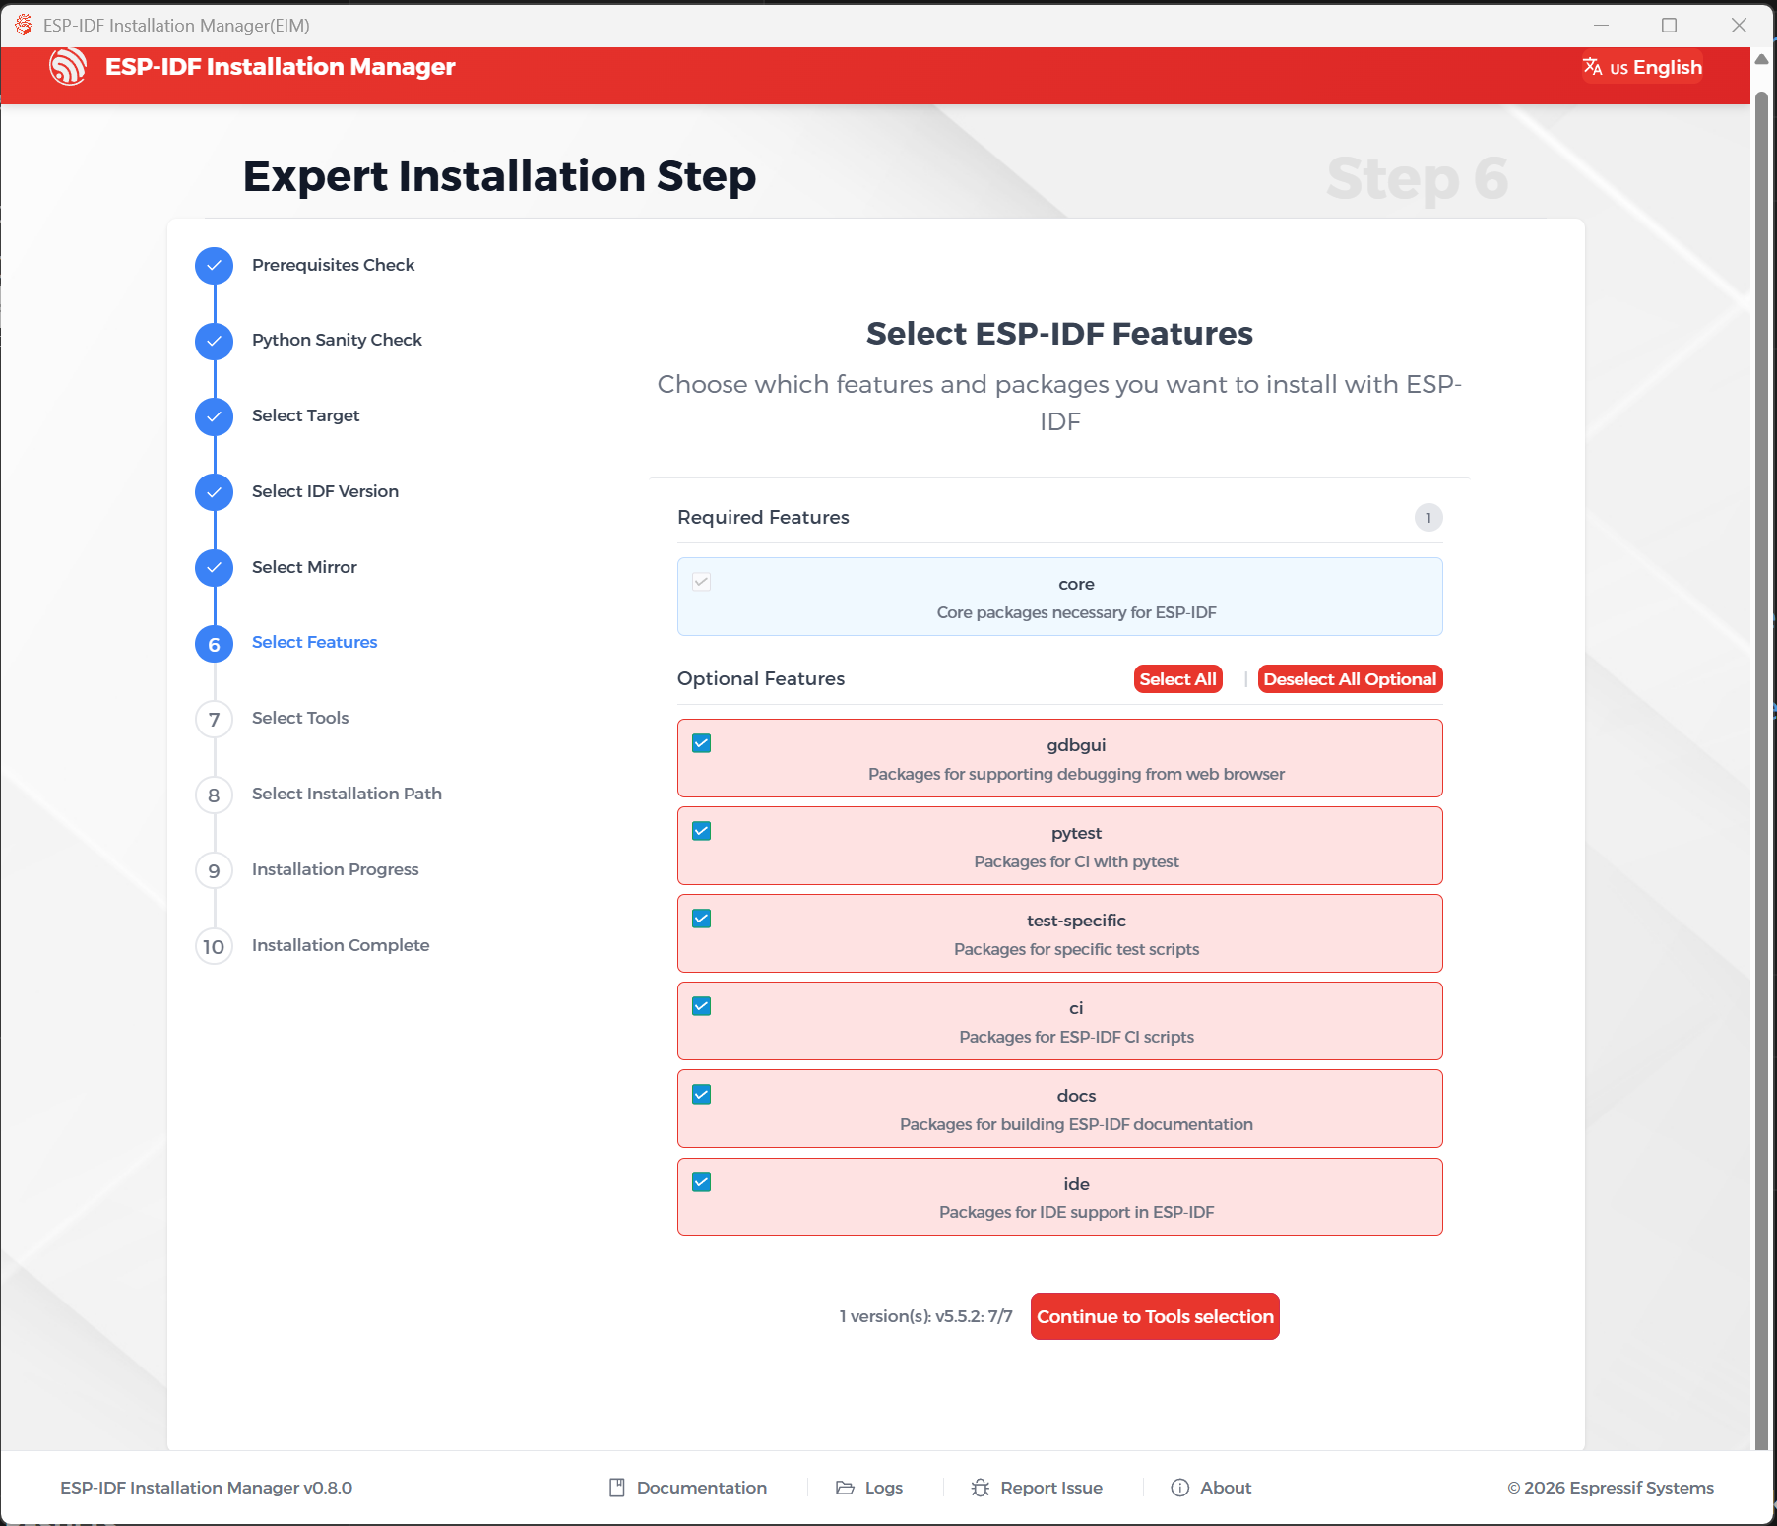Click the Required Features count badge
Screen dimensions: 1777x1526
(x=1428, y=518)
